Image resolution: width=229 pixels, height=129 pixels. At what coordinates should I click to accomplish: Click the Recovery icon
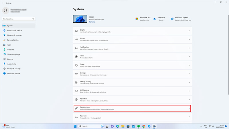coord(76,117)
